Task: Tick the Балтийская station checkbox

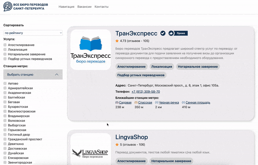Action: click(5, 97)
